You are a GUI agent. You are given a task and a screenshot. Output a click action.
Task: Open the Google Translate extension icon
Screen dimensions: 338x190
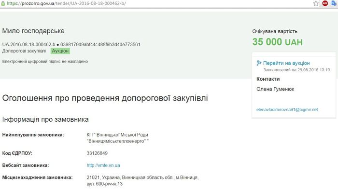point(334,3)
